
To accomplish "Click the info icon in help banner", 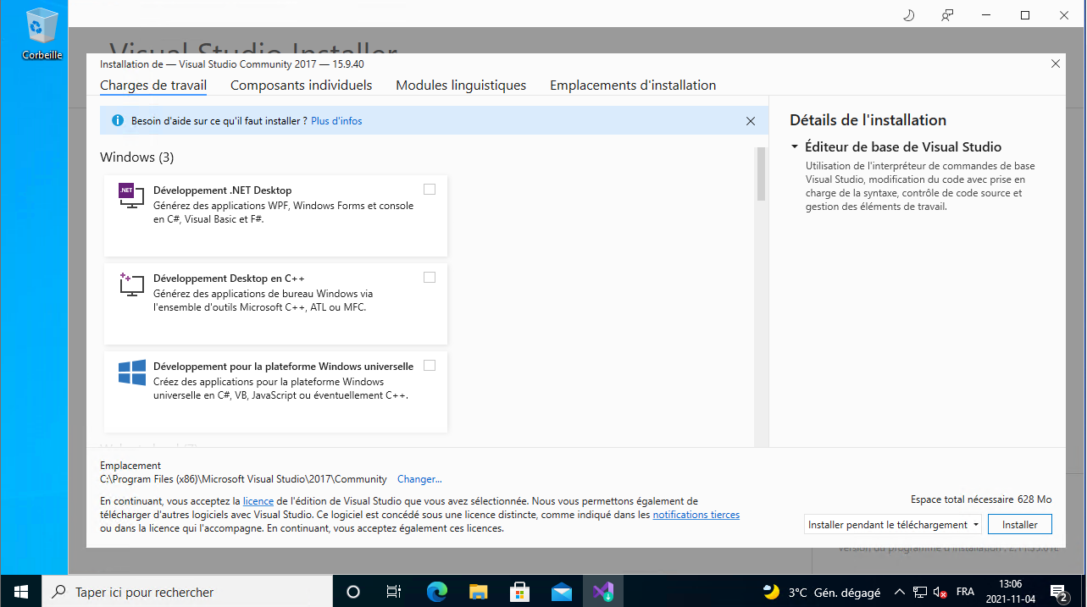I will pyautogui.click(x=118, y=121).
